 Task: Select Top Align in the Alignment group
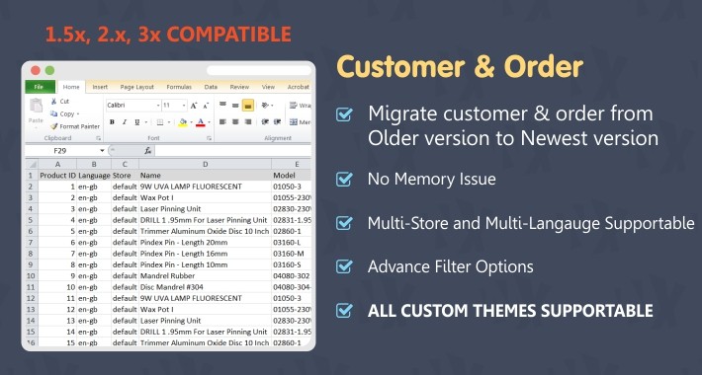tap(222, 105)
